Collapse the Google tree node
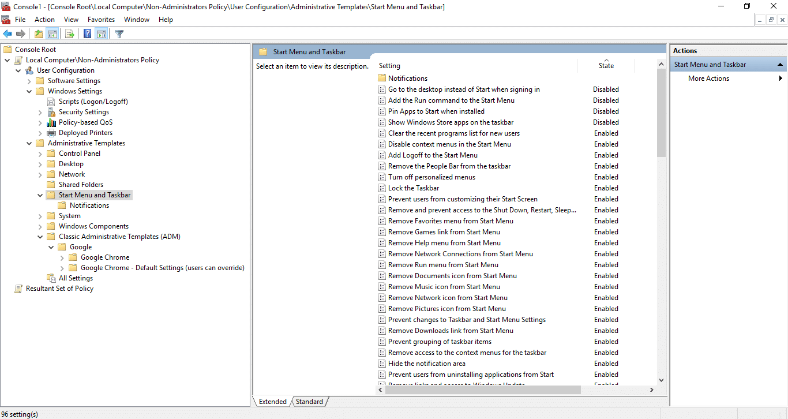The image size is (788, 419). pyautogui.click(x=51, y=247)
